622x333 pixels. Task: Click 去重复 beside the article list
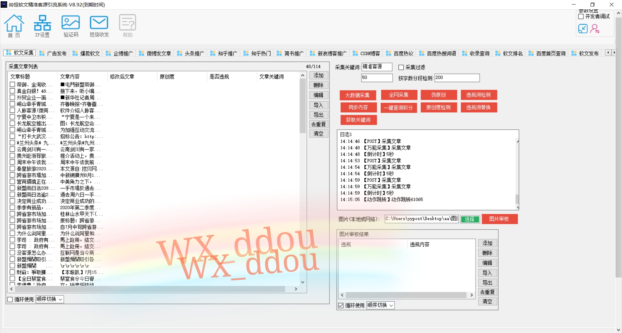tap(319, 124)
